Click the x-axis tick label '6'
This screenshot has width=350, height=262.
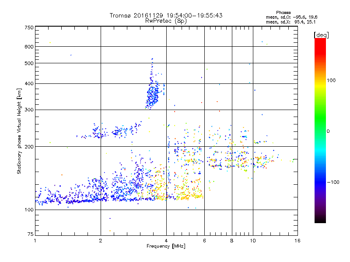click(204, 241)
